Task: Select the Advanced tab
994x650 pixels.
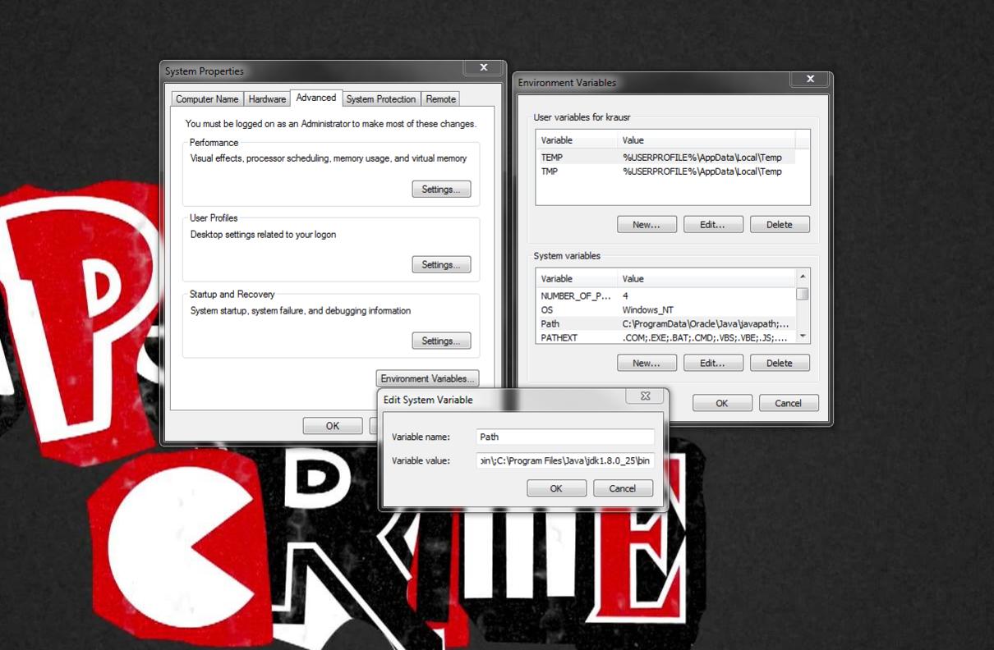Action: pos(316,97)
